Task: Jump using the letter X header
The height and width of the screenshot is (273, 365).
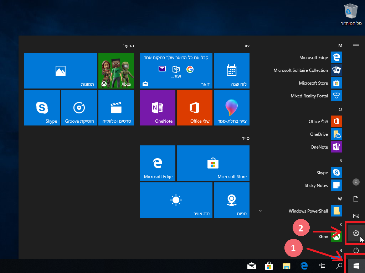Action: (340, 225)
